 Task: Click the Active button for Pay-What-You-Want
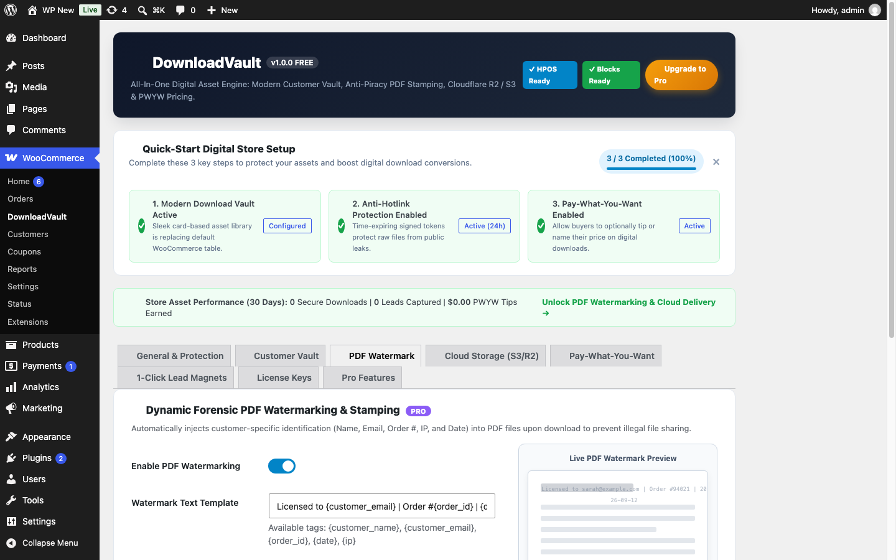click(694, 226)
